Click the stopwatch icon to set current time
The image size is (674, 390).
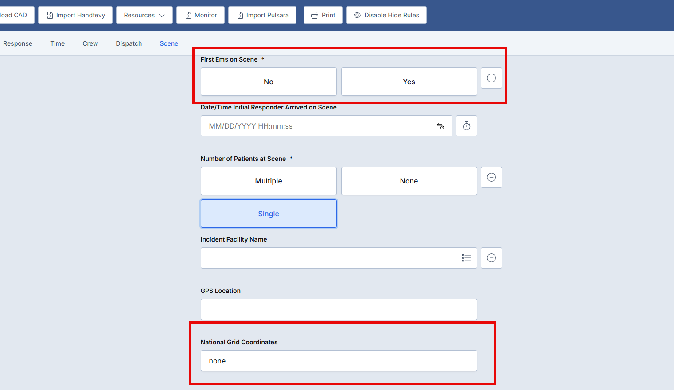[x=466, y=126]
